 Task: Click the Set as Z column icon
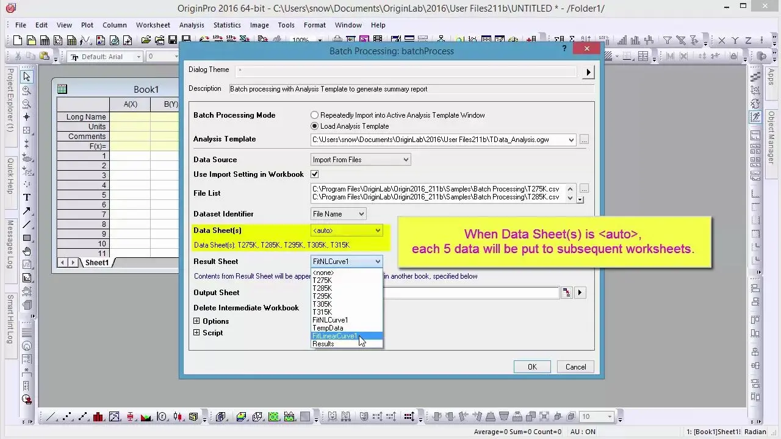[x=749, y=41]
